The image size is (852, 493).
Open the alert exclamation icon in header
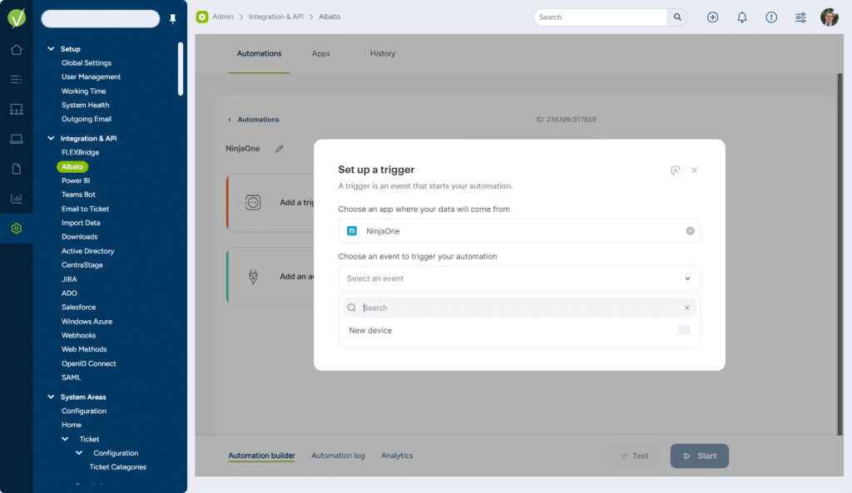(x=771, y=17)
